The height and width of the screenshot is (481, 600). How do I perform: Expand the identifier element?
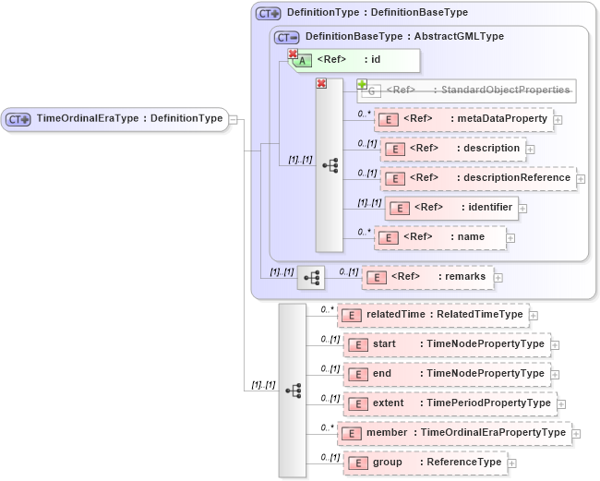522,209
